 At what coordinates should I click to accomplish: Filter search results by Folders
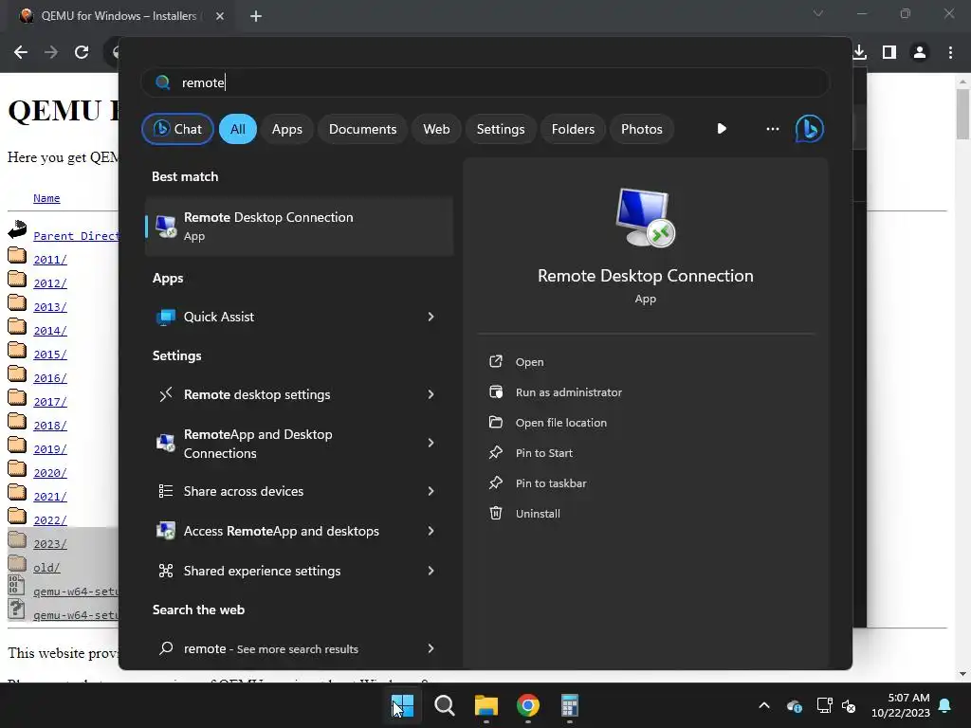pyautogui.click(x=573, y=129)
